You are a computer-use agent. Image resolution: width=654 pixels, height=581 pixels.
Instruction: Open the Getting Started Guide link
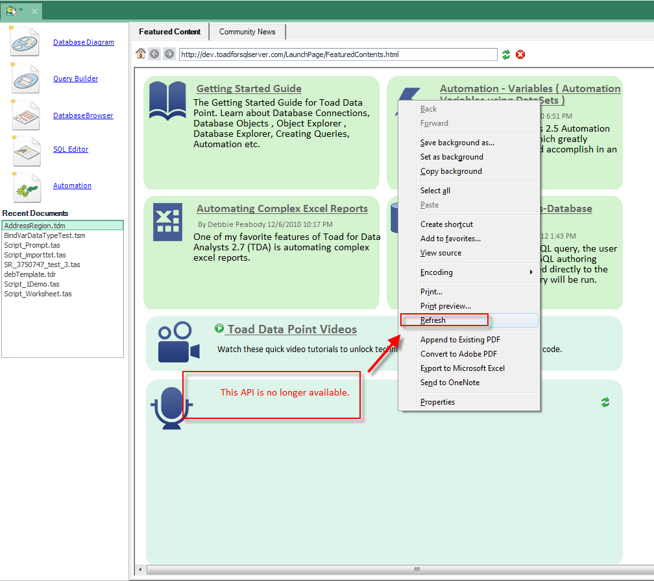point(249,88)
